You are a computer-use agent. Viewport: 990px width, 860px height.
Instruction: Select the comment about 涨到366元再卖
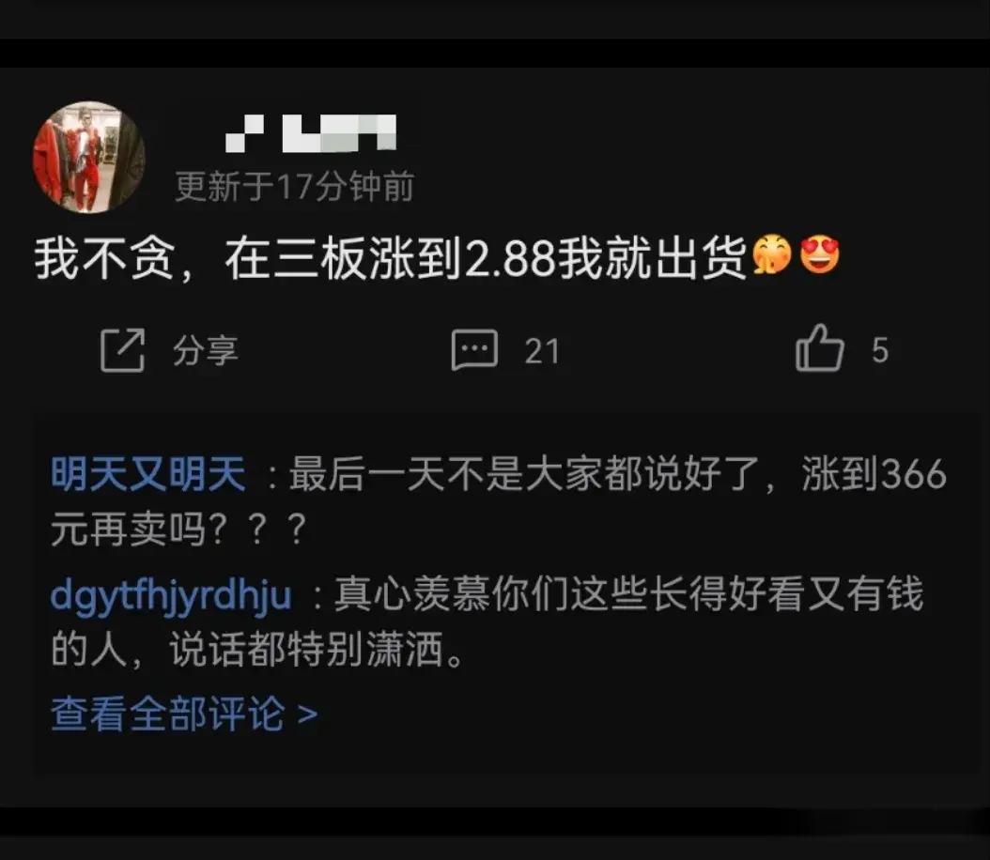499,501
